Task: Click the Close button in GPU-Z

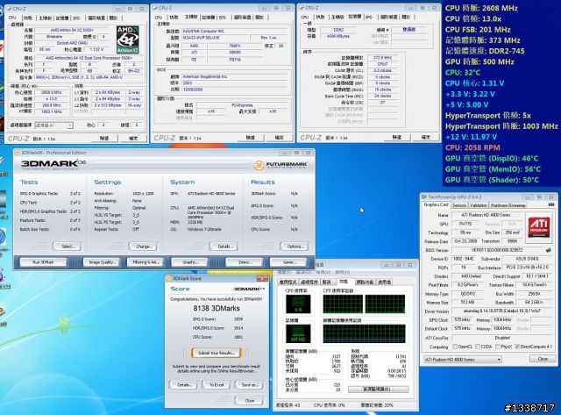Action: [543, 359]
